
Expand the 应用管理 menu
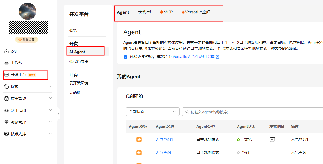[50, 98]
